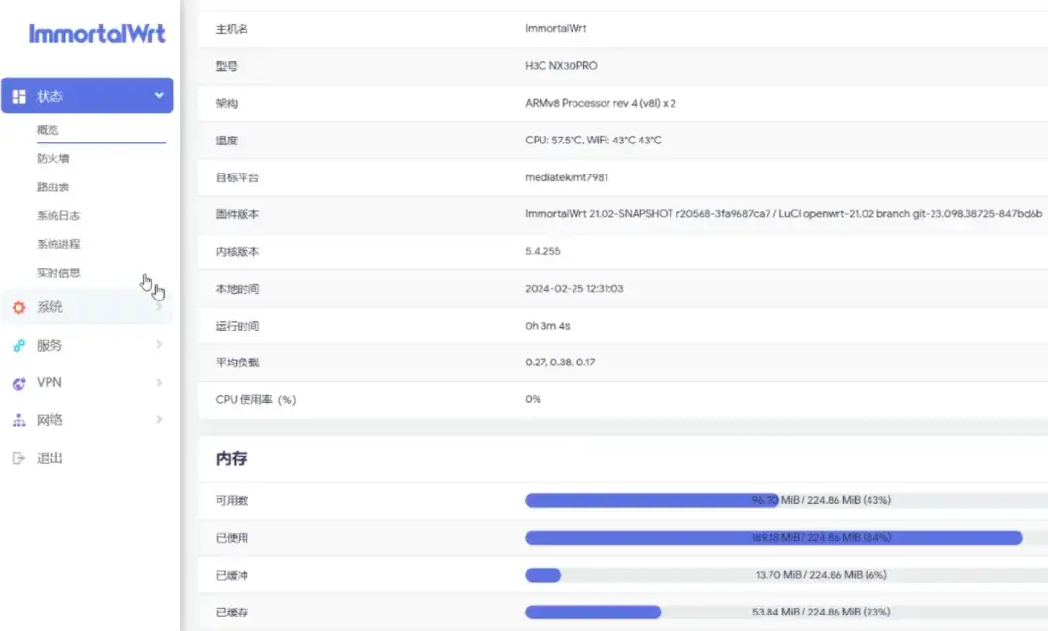Click the VPN icon in sidebar

pos(18,383)
